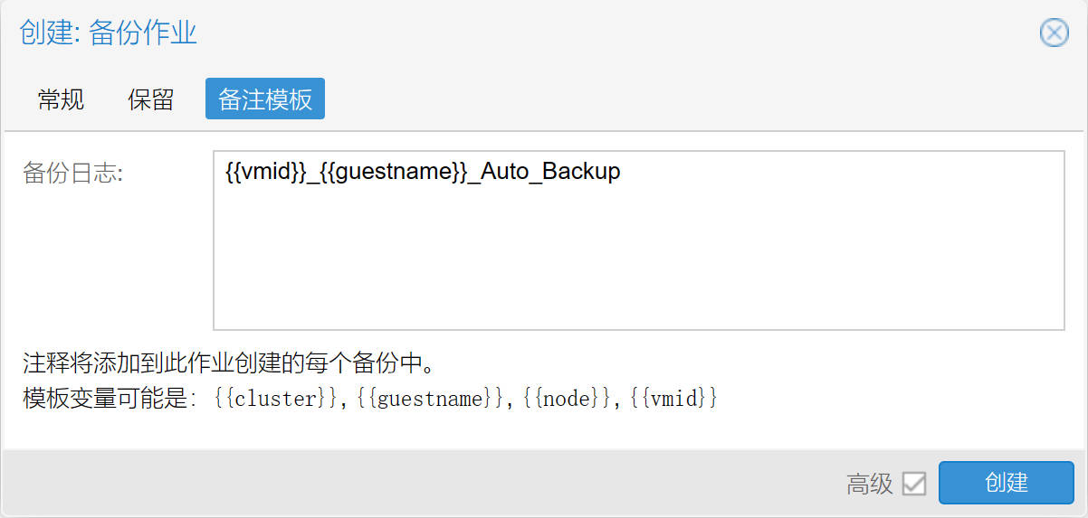
Task: Open the 保留 tab
Action: pyautogui.click(x=150, y=99)
